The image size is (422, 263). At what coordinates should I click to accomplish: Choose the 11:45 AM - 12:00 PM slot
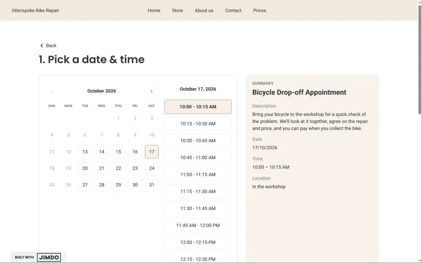pyautogui.click(x=198, y=226)
